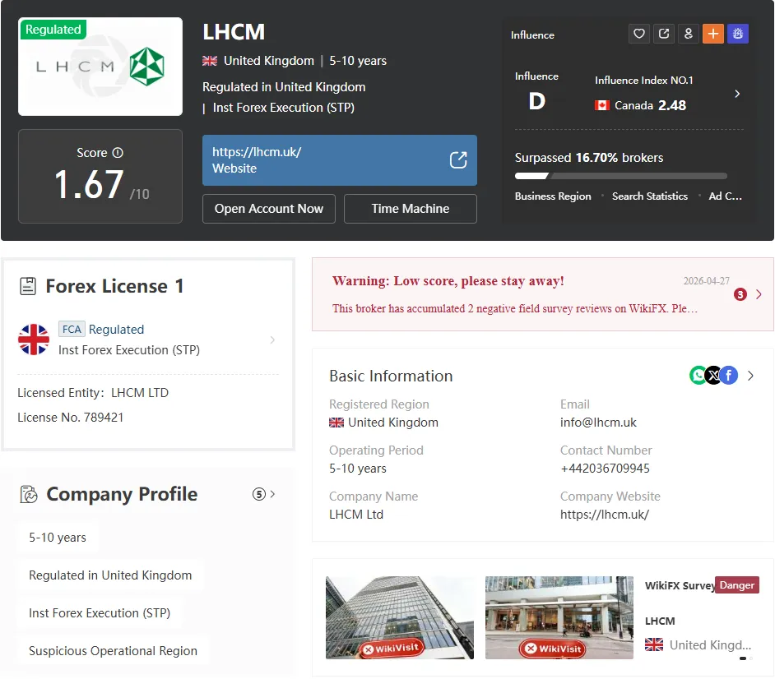Click the WikiFX Survey title
Screen dimensions: 775x679
click(680, 585)
